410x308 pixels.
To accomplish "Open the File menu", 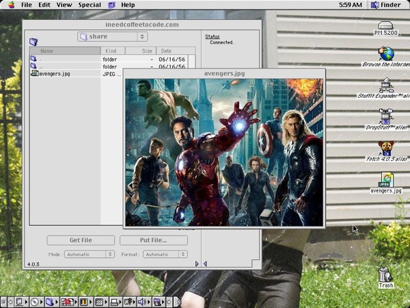I will coord(27,5).
